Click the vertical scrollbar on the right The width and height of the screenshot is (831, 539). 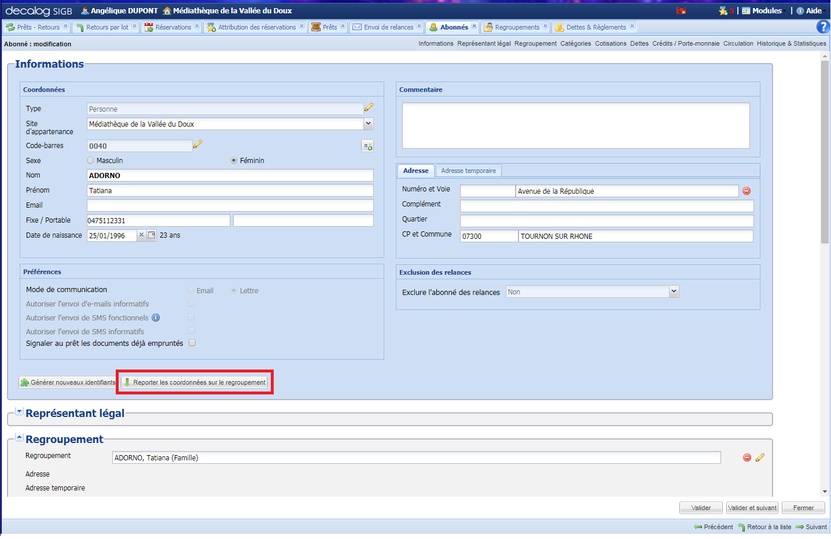(x=825, y=152)
